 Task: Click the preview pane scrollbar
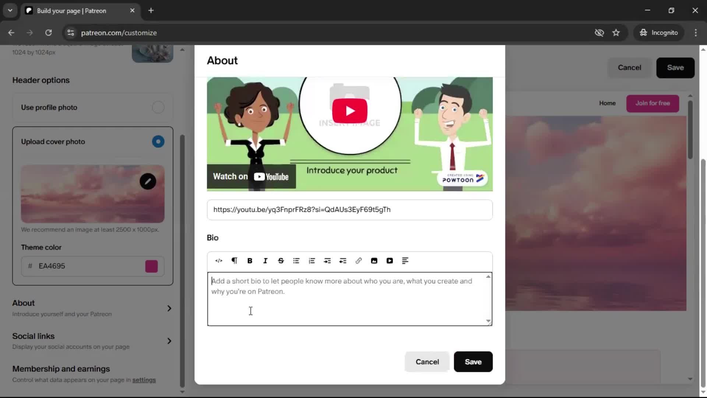pyautogui.click(x=690, y=129)
